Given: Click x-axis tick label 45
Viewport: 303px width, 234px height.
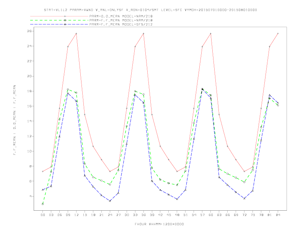Looking at the screenshot, I should 169,215.
